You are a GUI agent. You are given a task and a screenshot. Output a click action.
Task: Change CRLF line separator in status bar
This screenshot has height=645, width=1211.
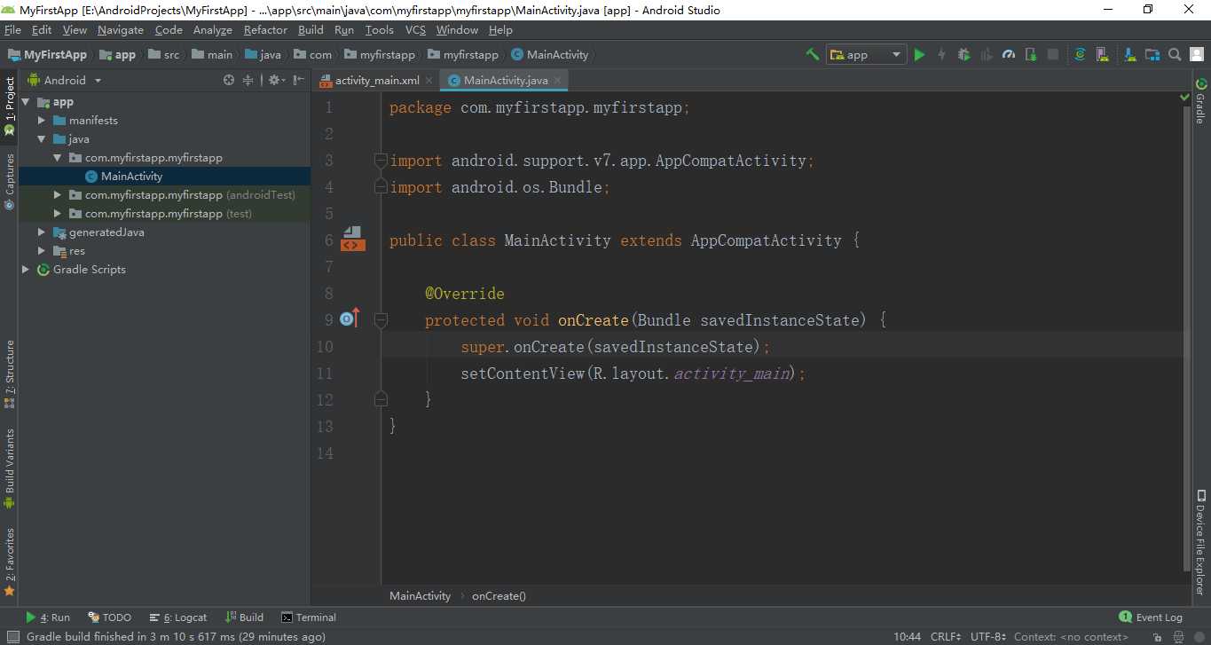point(946,637)
